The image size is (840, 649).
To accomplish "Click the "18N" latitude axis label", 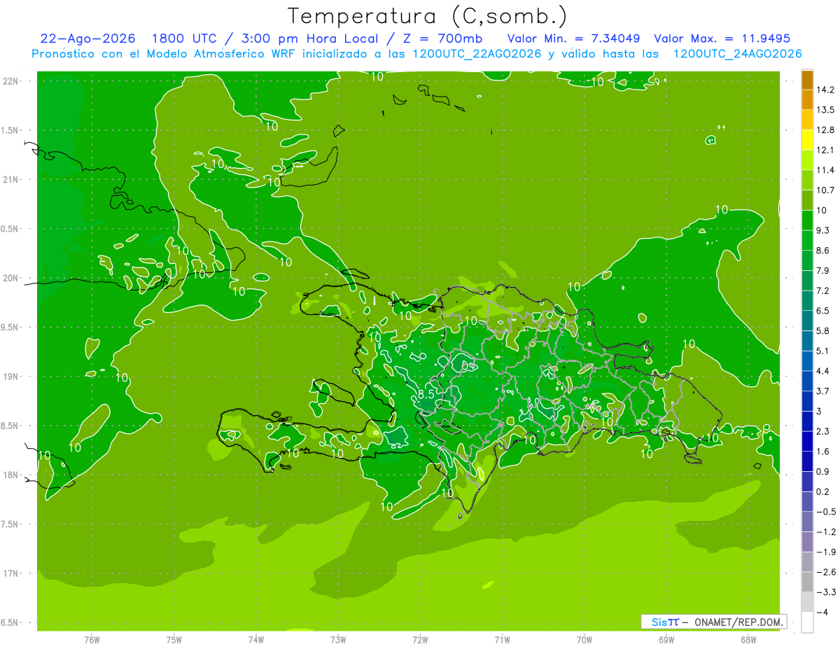I will (10, 475).
